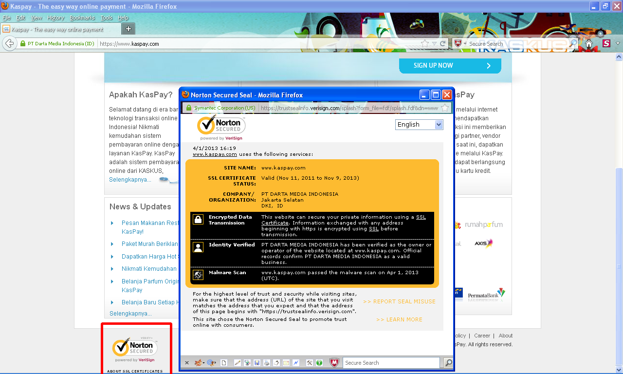Click the wrench tools icon in popup toolbar

310,363
